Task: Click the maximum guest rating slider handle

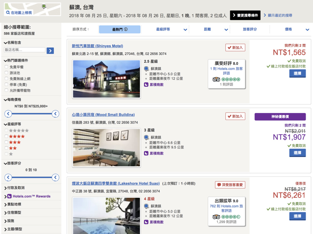Action: click(55, 177)
